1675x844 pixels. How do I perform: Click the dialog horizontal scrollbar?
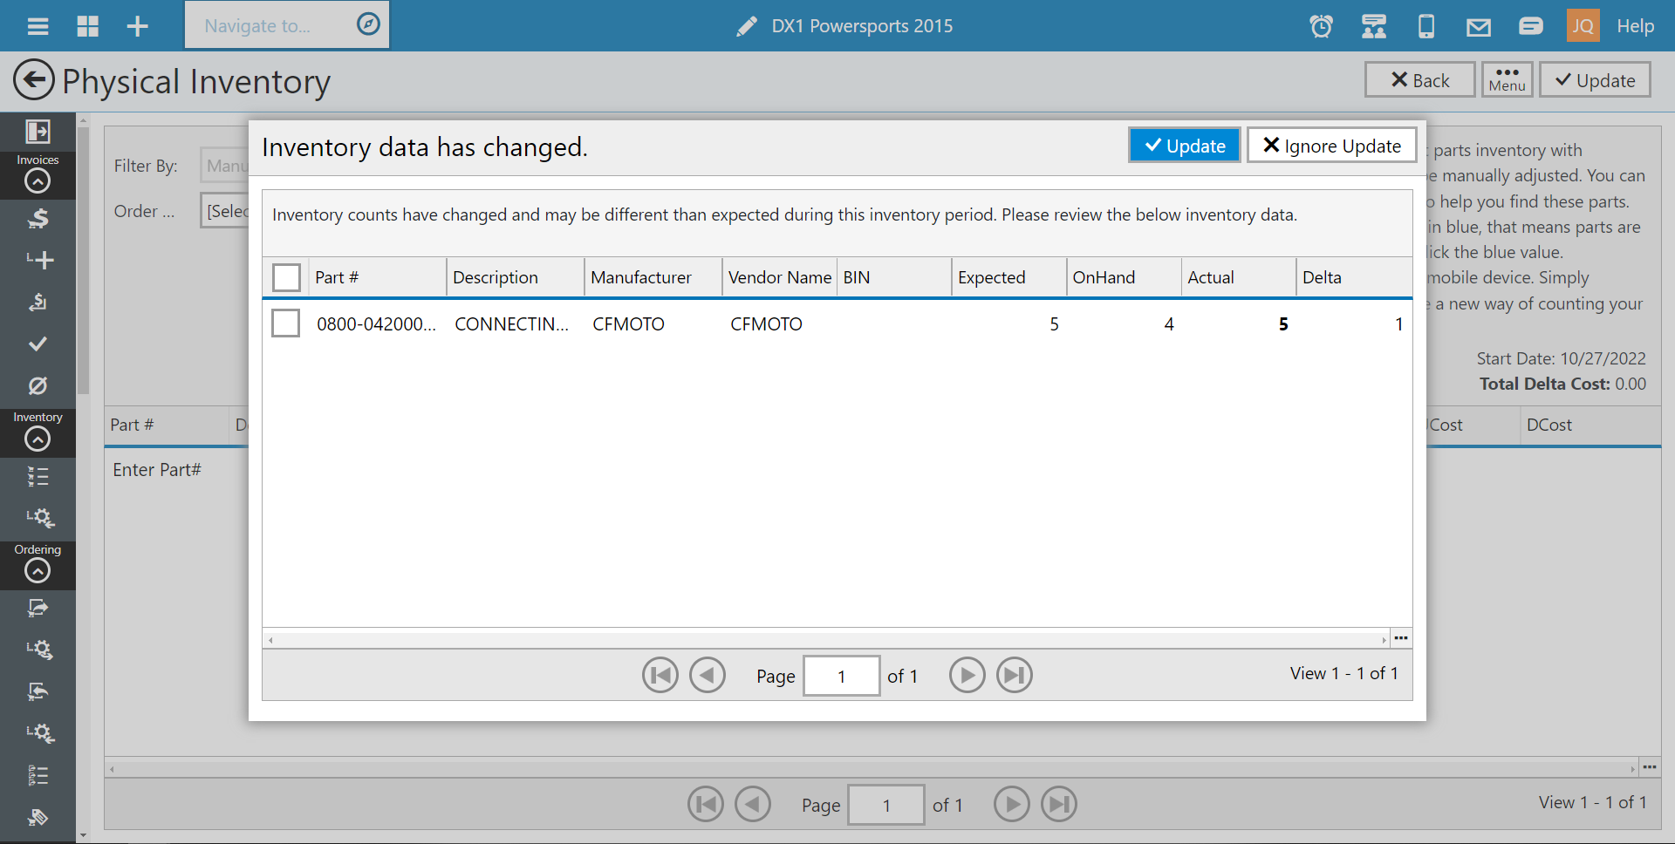(826, 639)
